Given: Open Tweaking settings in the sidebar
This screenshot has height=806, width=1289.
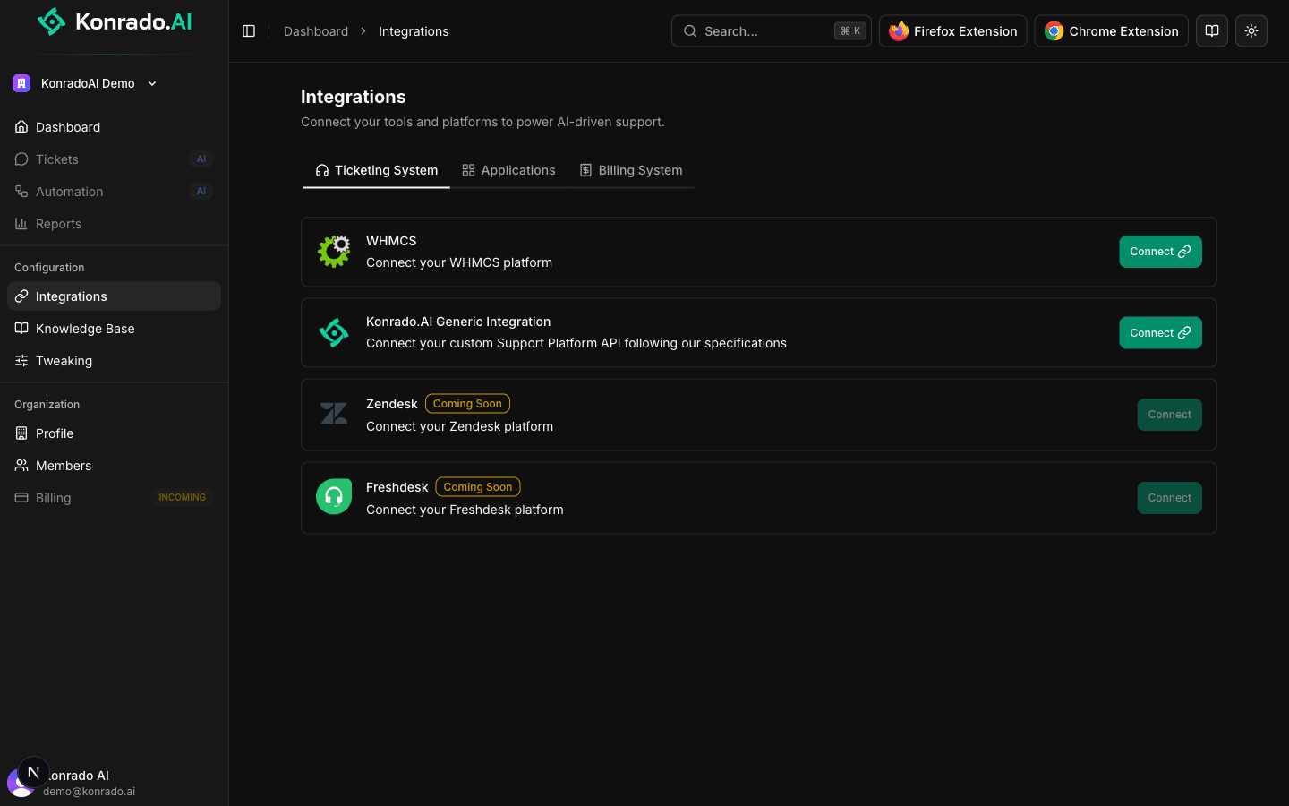Looking at the screenshot, I should (x=114, y=361).
